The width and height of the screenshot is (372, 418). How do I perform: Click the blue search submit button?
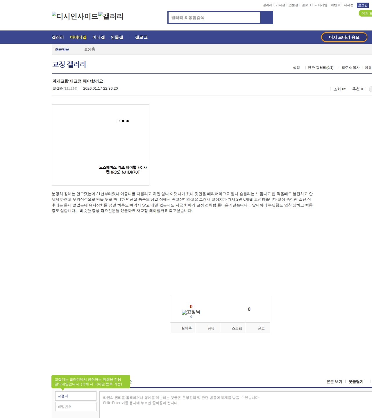coord(267,17)
